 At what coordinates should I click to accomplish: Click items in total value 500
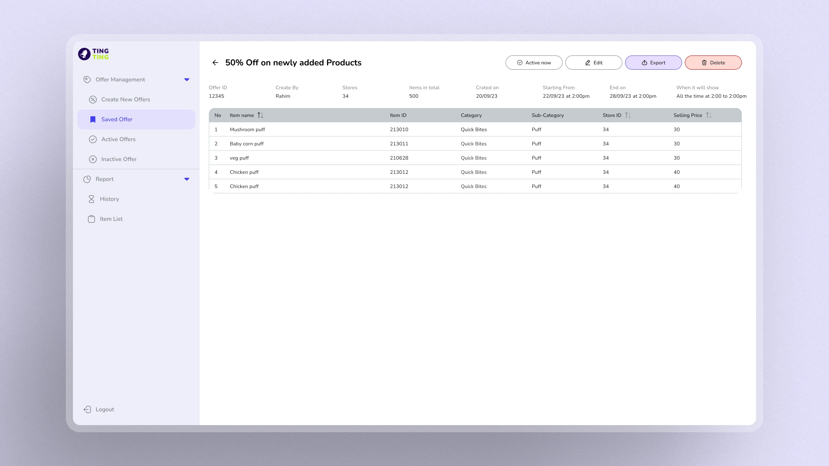[x=414, y=96]
